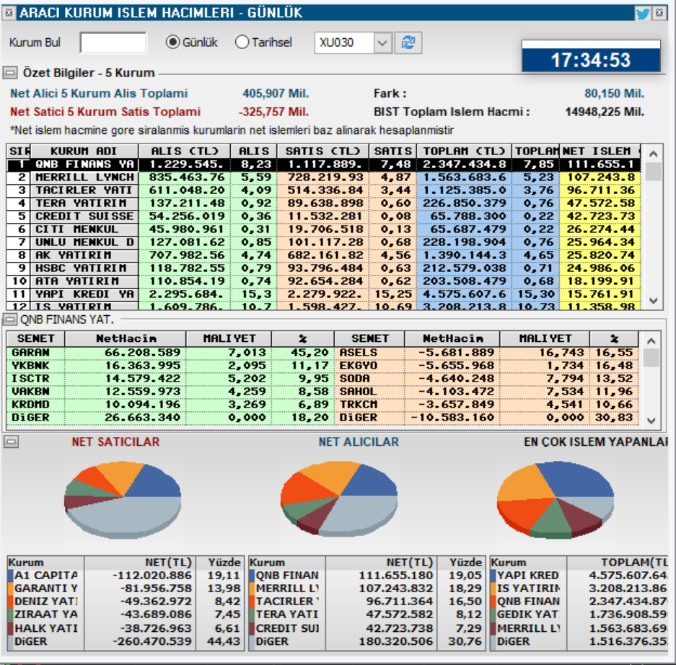Sort by TOPLAM (TL) column header

pyautogui.click(x=464, y=151)
